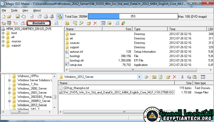Click the Bootable button
214x122 pixels.
click(x=39, y=23)
